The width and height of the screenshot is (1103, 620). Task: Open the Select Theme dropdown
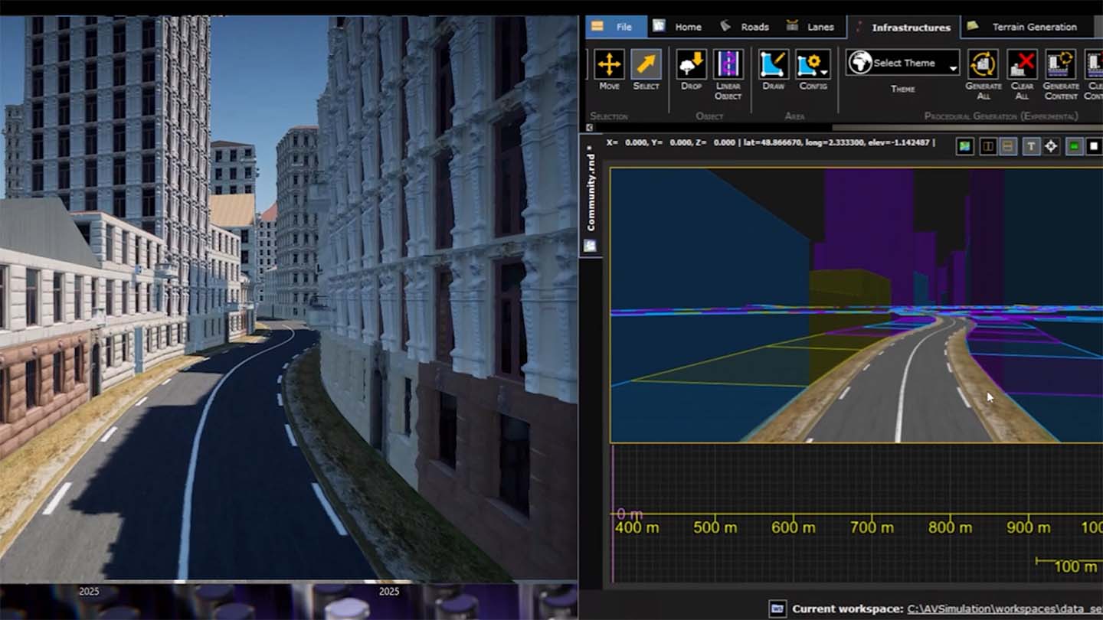pyautogui.click(x=903, y=64)
